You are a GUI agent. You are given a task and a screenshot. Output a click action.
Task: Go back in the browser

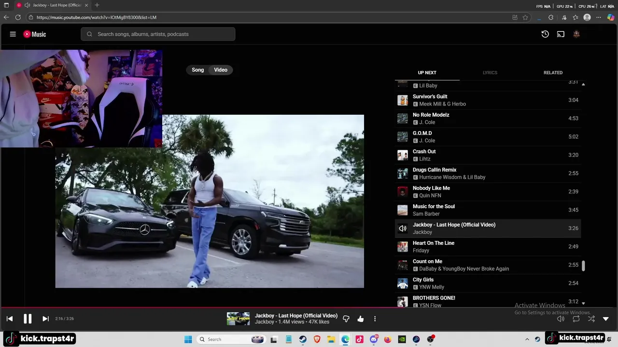6,17
